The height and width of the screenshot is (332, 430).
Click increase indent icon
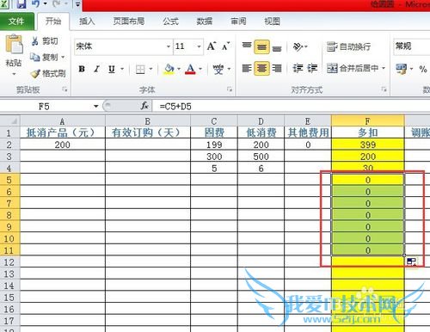point(312,68)
